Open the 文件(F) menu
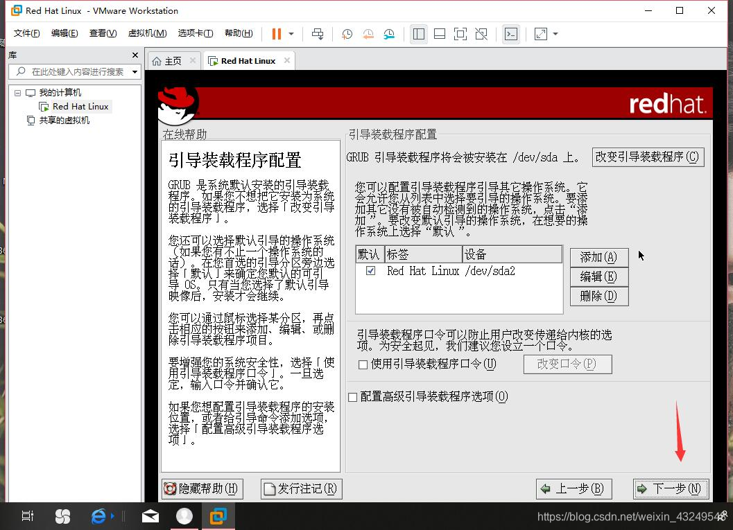Screen dimensions: 733x530 26,33
